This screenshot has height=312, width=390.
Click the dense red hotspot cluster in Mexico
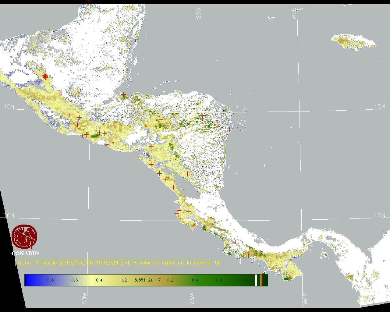(45, 76)
